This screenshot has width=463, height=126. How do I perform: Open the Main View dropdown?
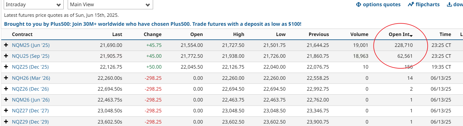tap(110, 5)
